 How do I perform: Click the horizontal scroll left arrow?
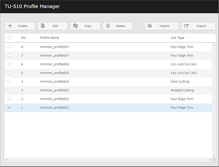point(6,159)
